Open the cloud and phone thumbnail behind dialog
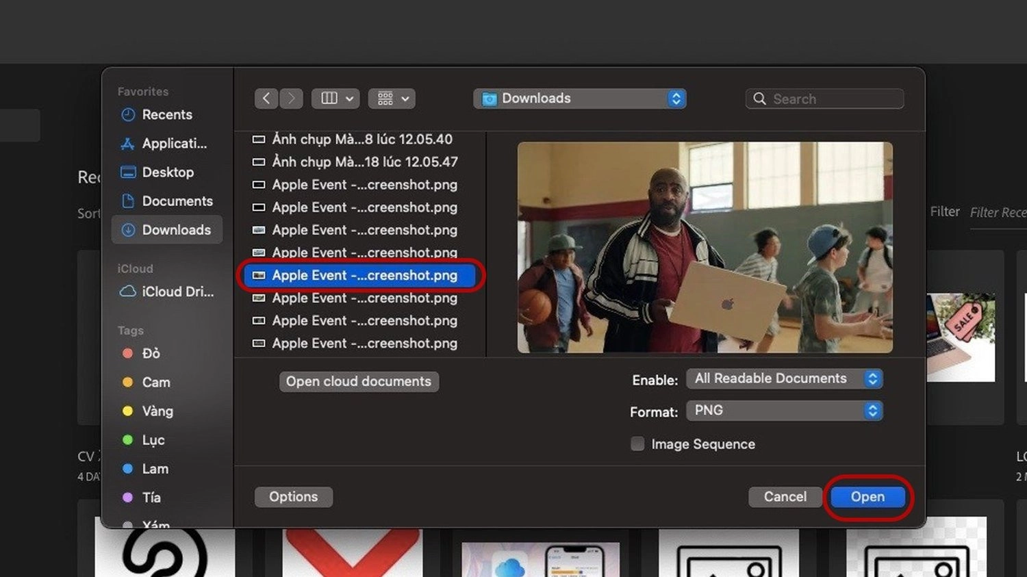 (x=541, y=559)
